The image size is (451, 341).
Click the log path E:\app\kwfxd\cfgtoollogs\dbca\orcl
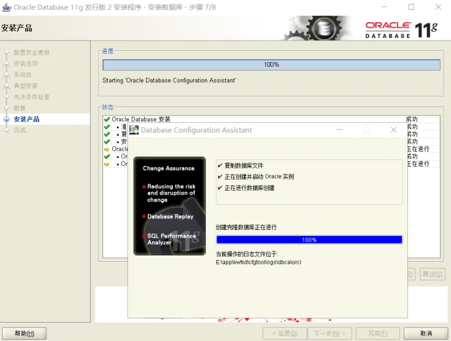point(258,262)
